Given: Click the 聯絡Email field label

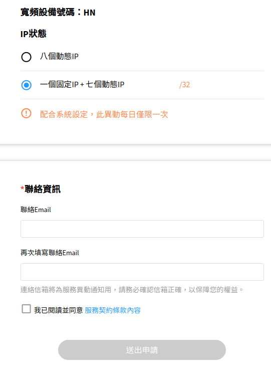Looking at the screenshot, I should click(x=36, y=210).
